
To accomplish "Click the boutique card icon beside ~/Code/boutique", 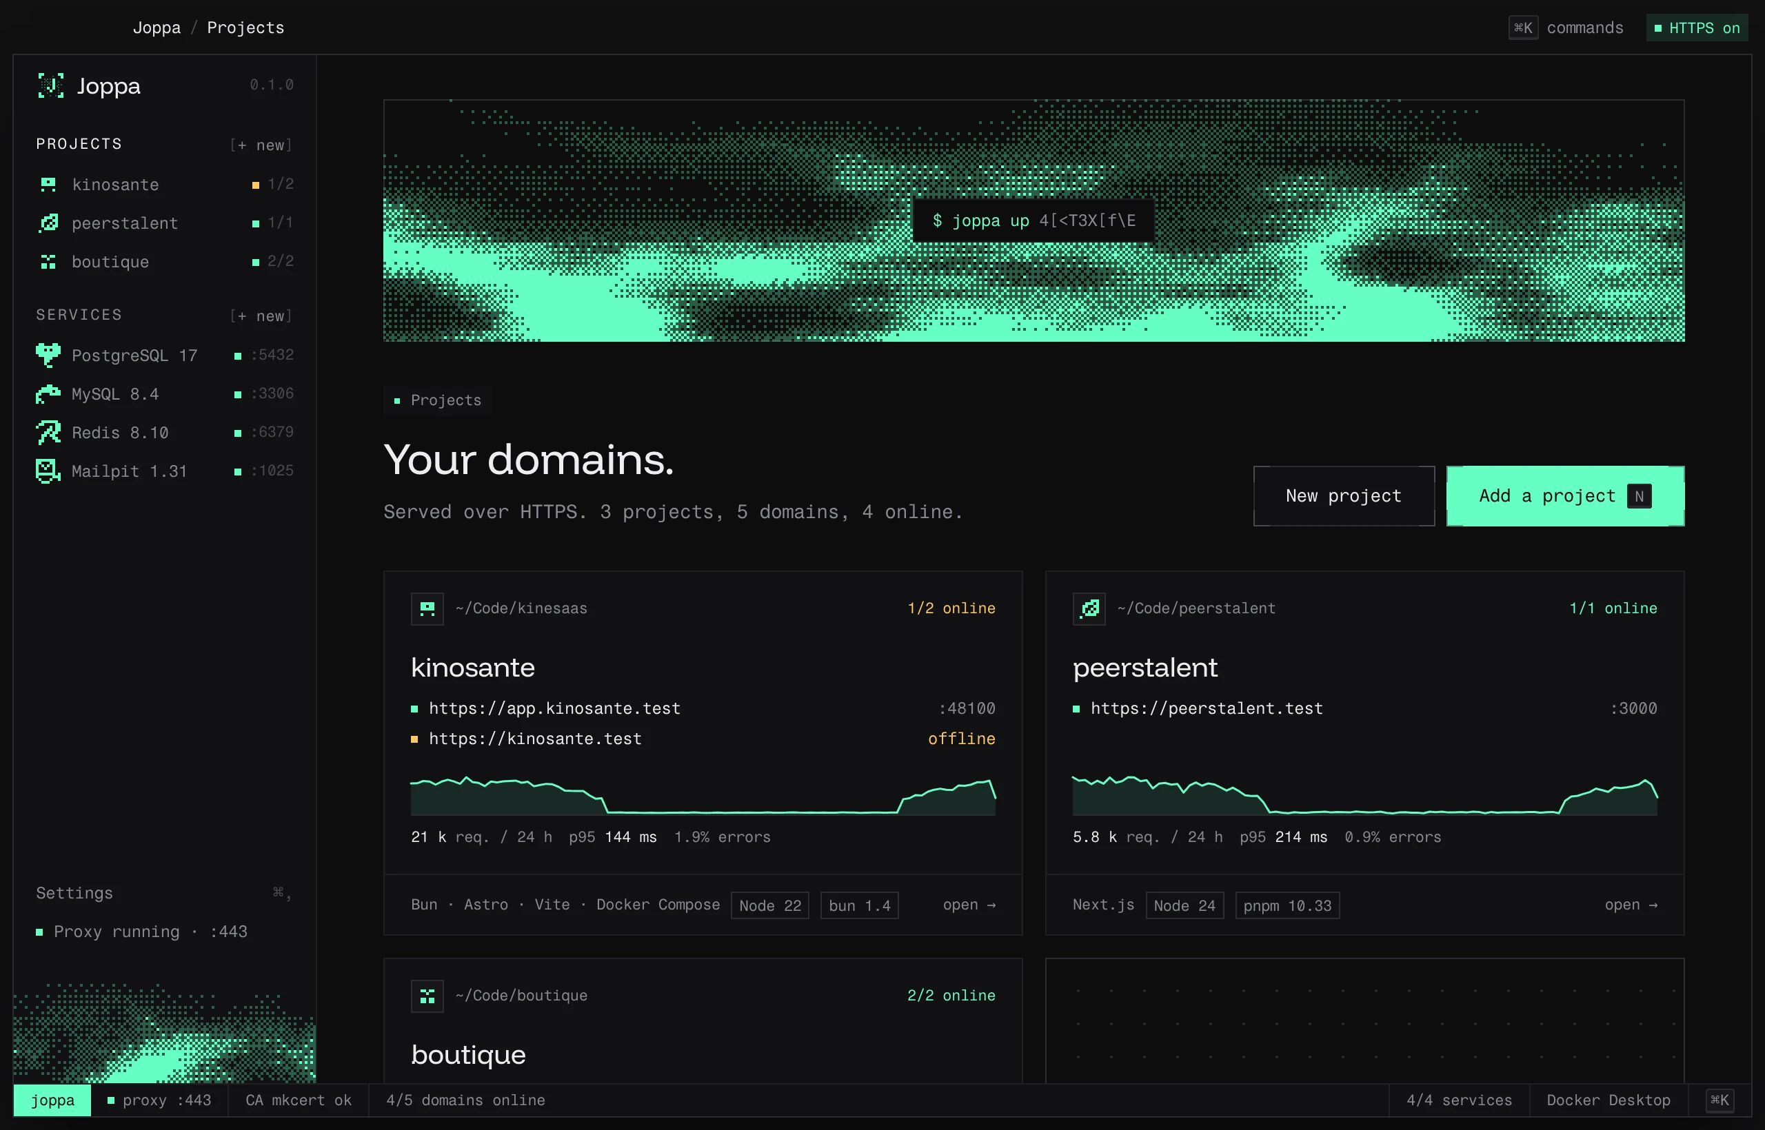I will coord(427,996).
